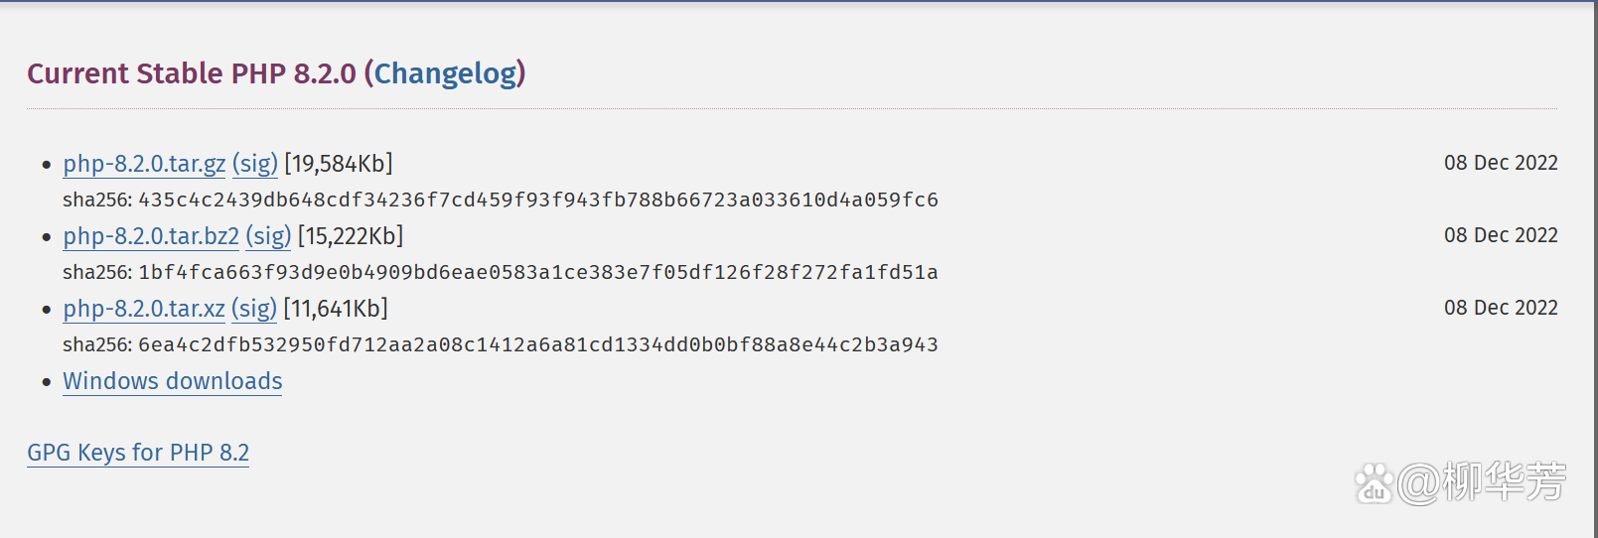Click the sha256 hash starting with 1bf4fc
The height and width of the screenshot is (538, 1598).
point(537,272)
